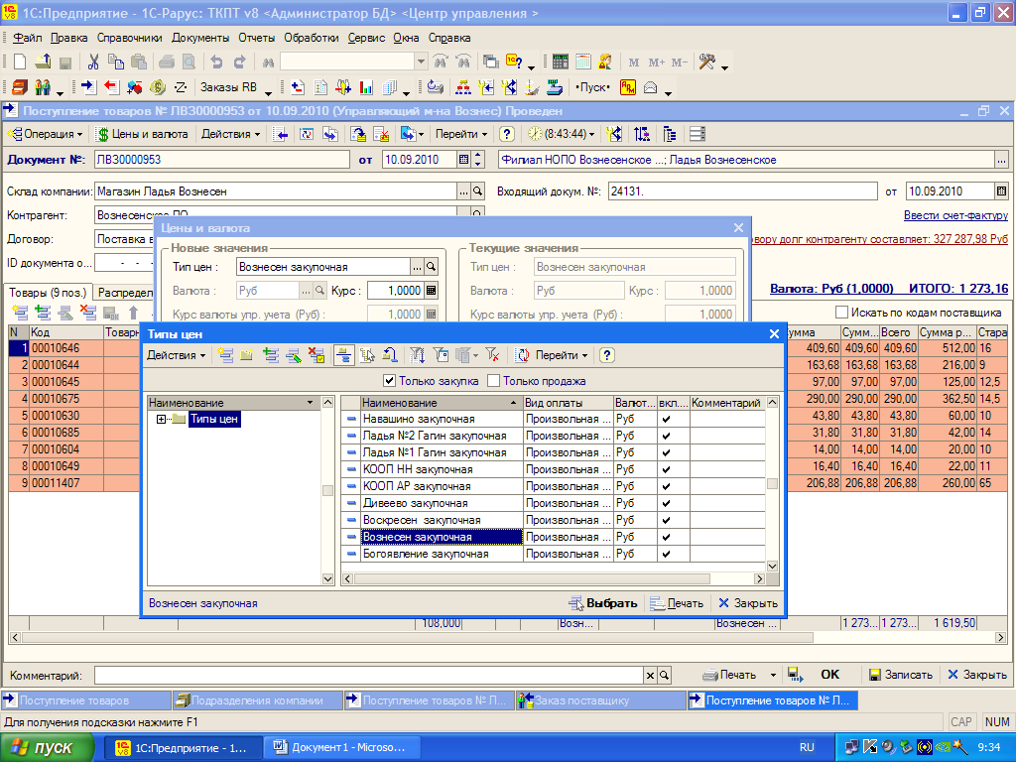
Task: Open the Операция dropdown
Action: tap(46, 134)
